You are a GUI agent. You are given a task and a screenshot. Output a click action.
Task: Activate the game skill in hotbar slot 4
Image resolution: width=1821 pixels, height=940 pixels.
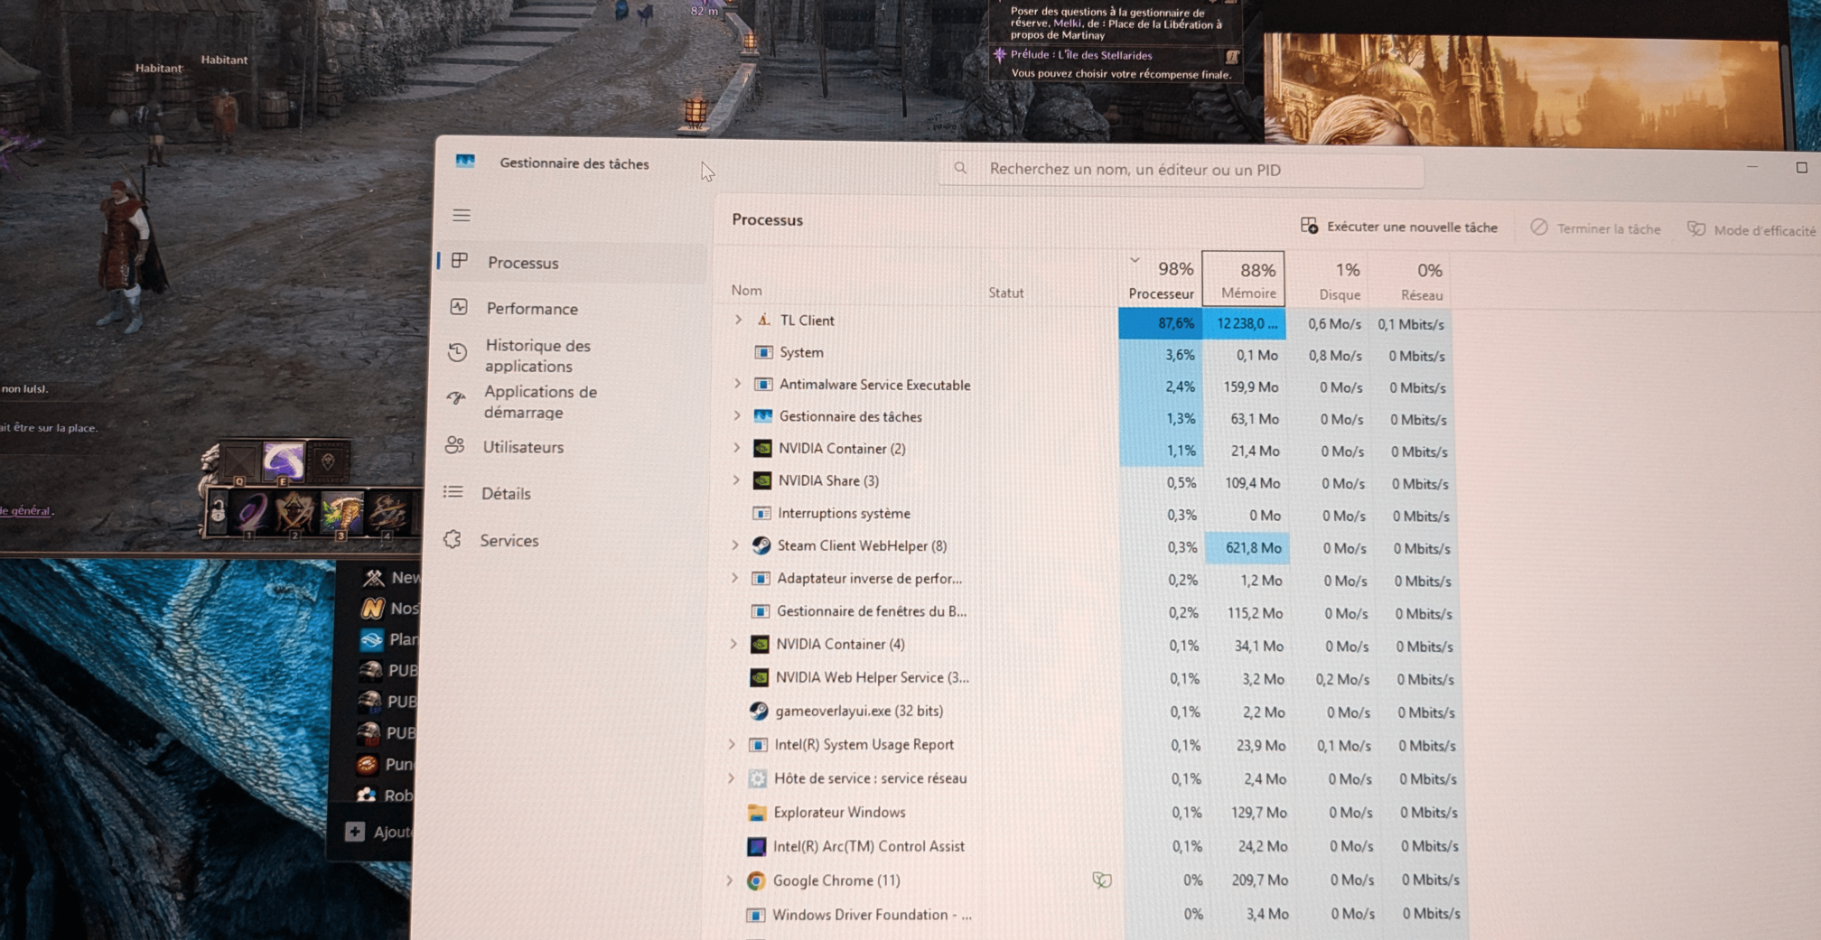[388, 513]
